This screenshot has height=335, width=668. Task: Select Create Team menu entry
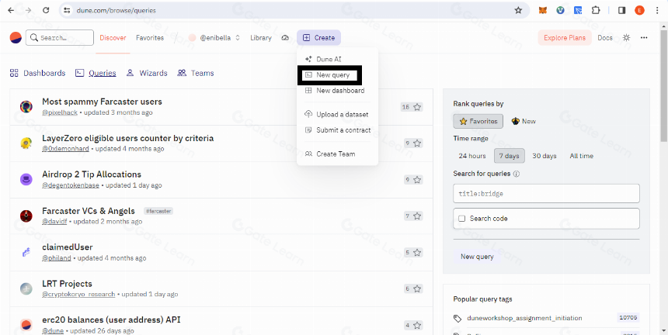330,154
